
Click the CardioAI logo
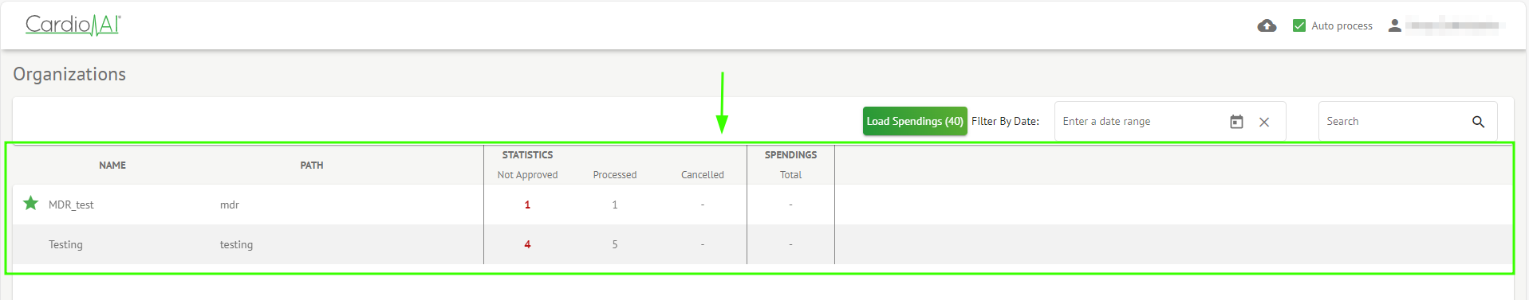coord(73,25)
